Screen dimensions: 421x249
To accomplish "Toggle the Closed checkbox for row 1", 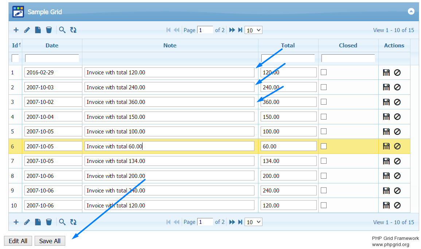I will pyautogui.click(x=324, y=72).
